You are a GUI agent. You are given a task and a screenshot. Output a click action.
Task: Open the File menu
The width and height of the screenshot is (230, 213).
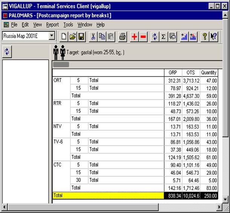[14, 25]
